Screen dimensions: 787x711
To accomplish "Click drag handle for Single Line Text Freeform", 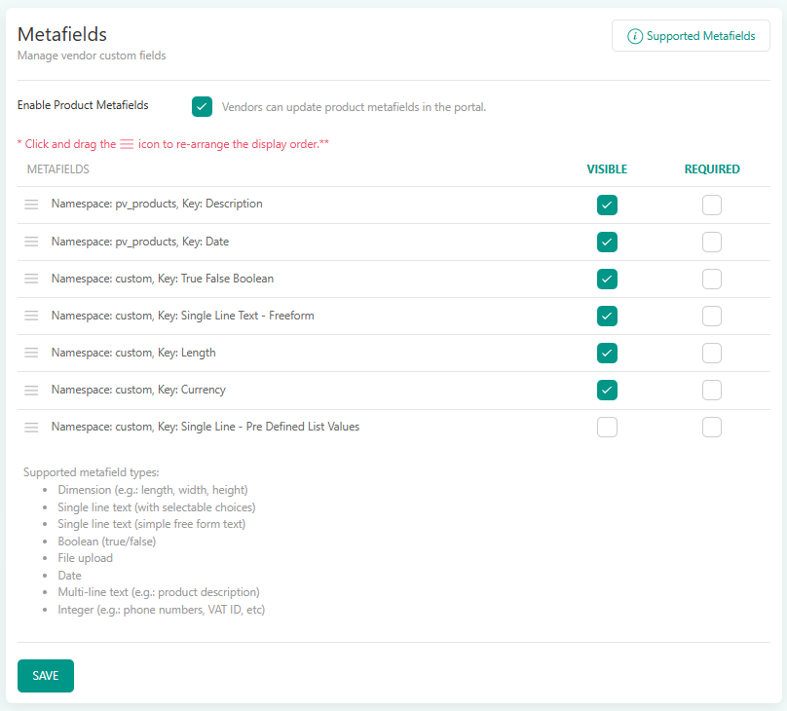I will pos(31,316).
